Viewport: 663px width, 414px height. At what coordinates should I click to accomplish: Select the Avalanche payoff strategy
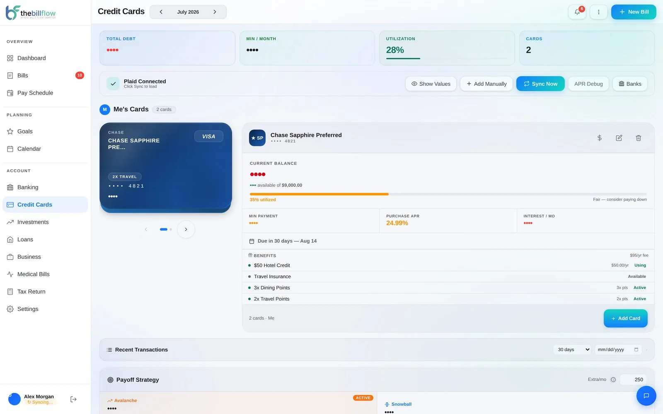tap(238, 404)
